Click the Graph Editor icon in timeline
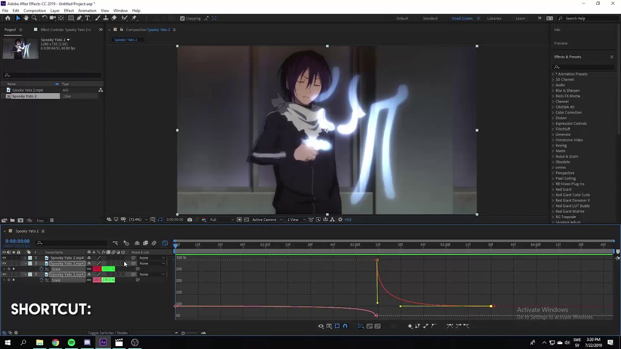Viewport: 621px width, 349px height. [x=165, y=243]
